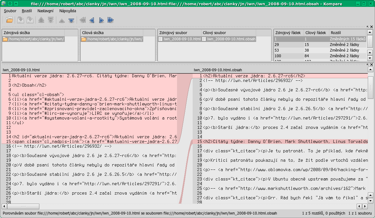This screenshot has height=218, width=375.
Task: Click the gray double down-arrow toolbar icon
Action: [51, 20]
